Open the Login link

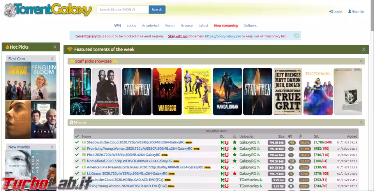pos(335,11)
